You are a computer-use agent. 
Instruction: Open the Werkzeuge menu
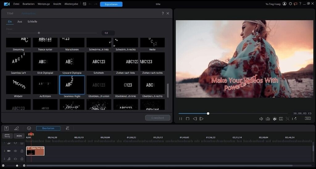(44, 4)
